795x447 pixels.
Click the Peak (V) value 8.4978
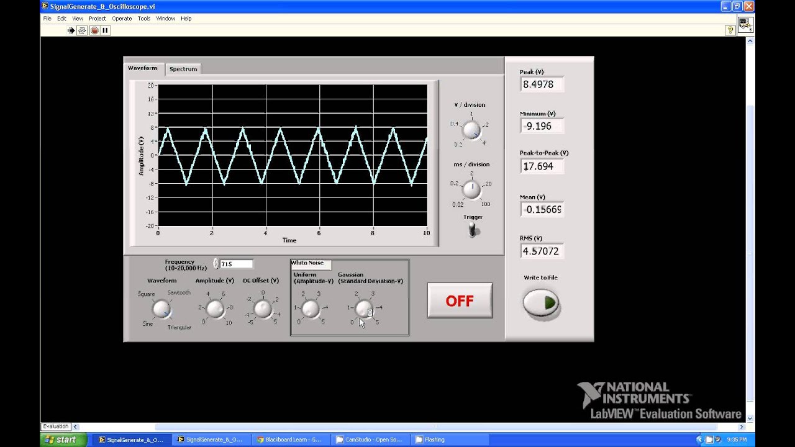(x=542, y=84)
